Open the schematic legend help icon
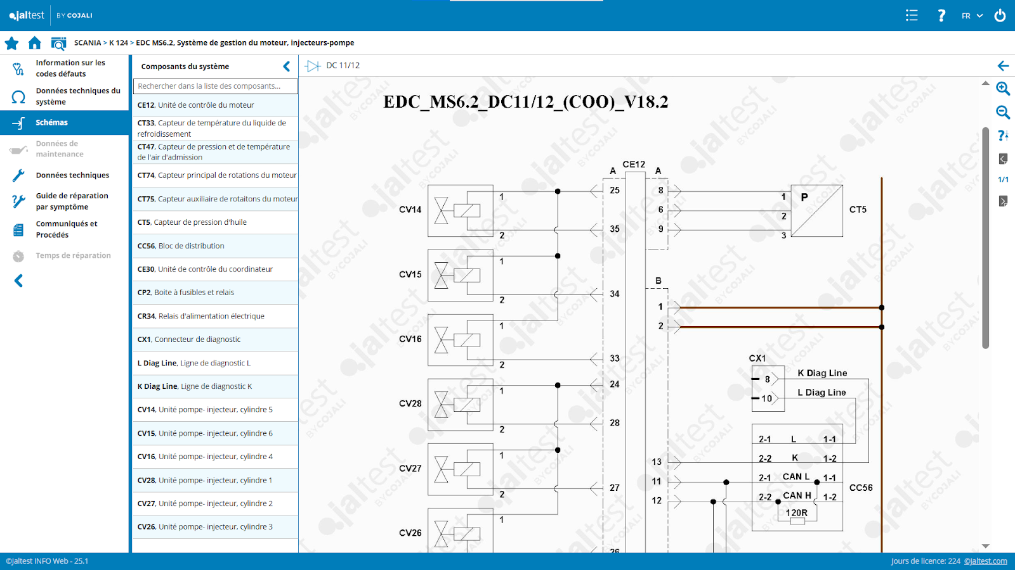Screen dimensions: 1015x570 point(1003,136)
